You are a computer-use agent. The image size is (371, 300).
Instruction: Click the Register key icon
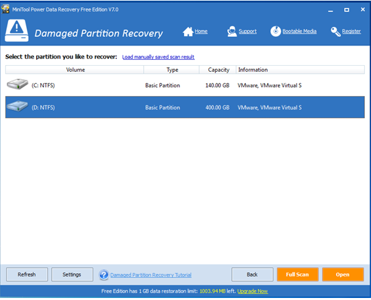tap(335, 32)
